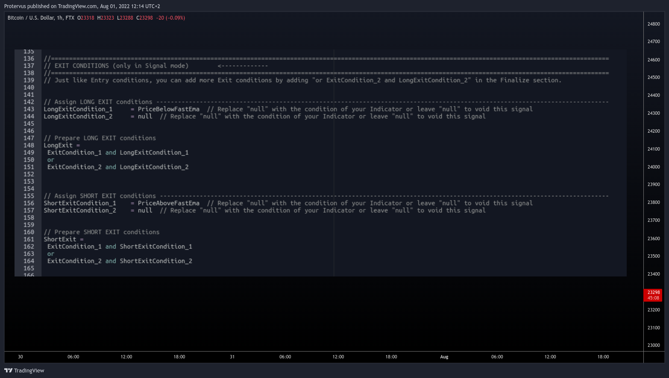Click line 143 LongExitCondition_1 assignment

click(x=288, y=109)
